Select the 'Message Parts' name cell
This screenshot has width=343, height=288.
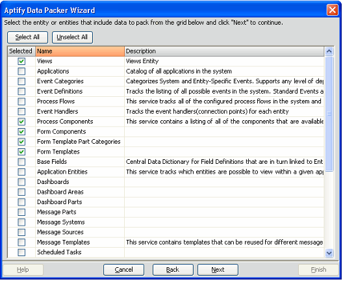point(80,213)
